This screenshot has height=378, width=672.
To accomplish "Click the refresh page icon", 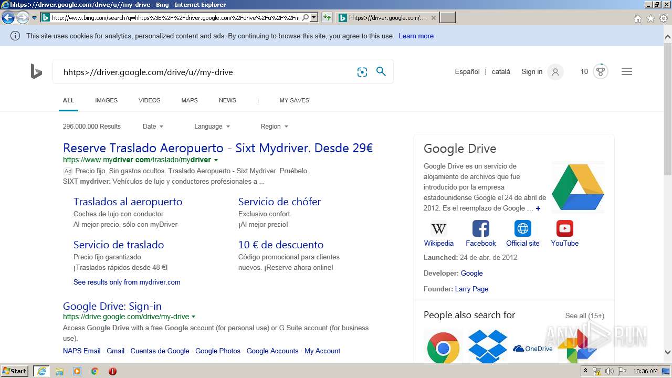I will pos(327,17).
